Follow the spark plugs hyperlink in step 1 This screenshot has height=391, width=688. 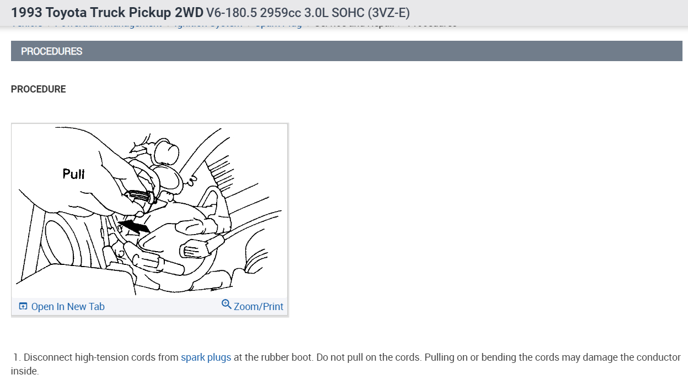(206, 357)
